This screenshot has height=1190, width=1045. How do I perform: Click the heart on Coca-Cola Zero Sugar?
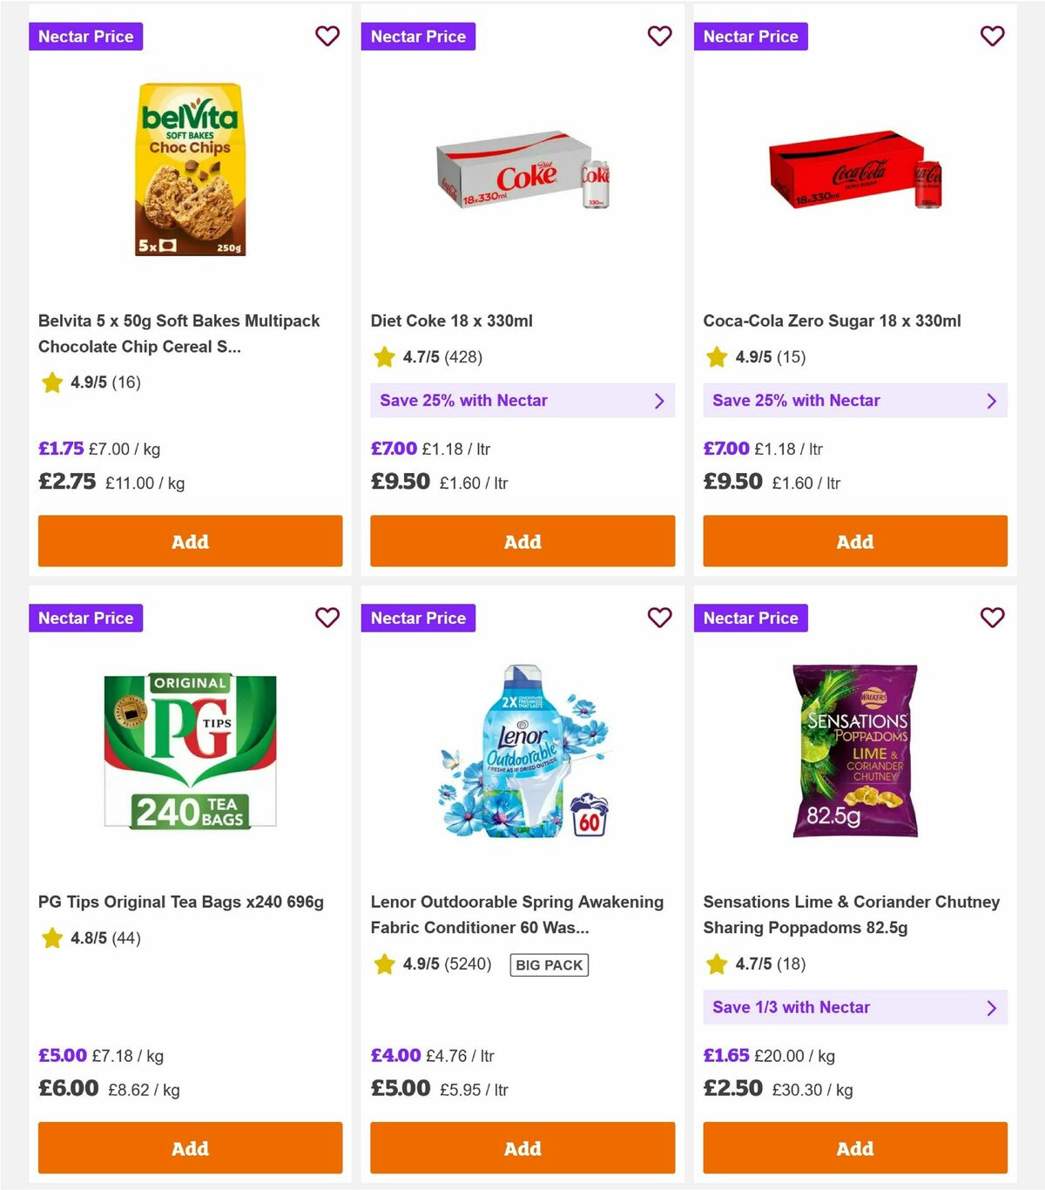(992, 36)
